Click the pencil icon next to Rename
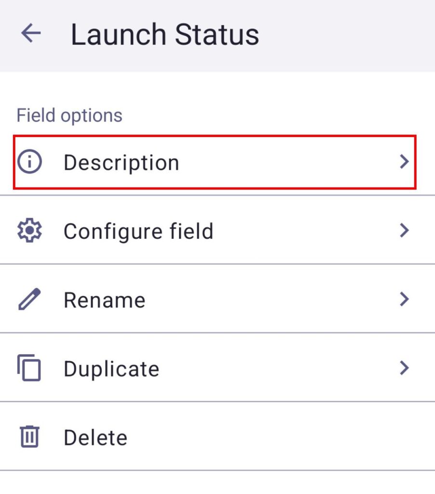The image size is (435, 494). click(29, 300)
